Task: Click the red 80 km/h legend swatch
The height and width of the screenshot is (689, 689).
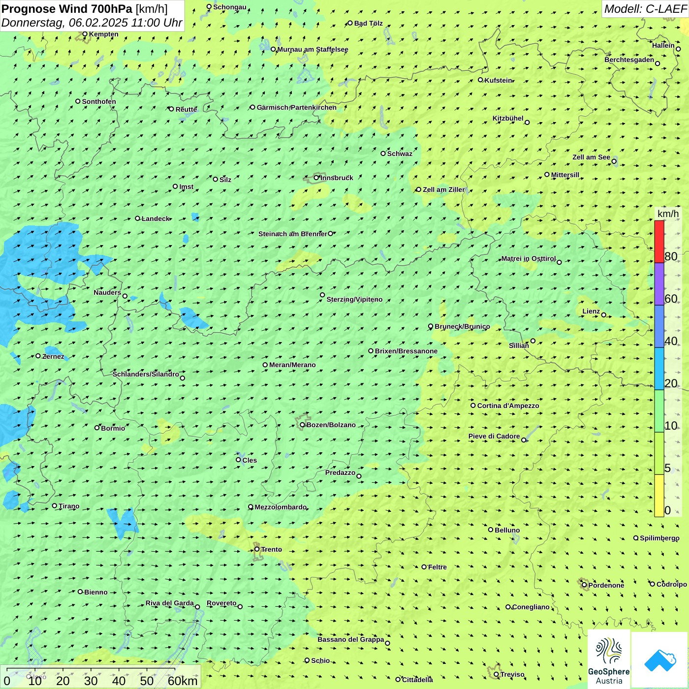Action: [x=659, y=242]
